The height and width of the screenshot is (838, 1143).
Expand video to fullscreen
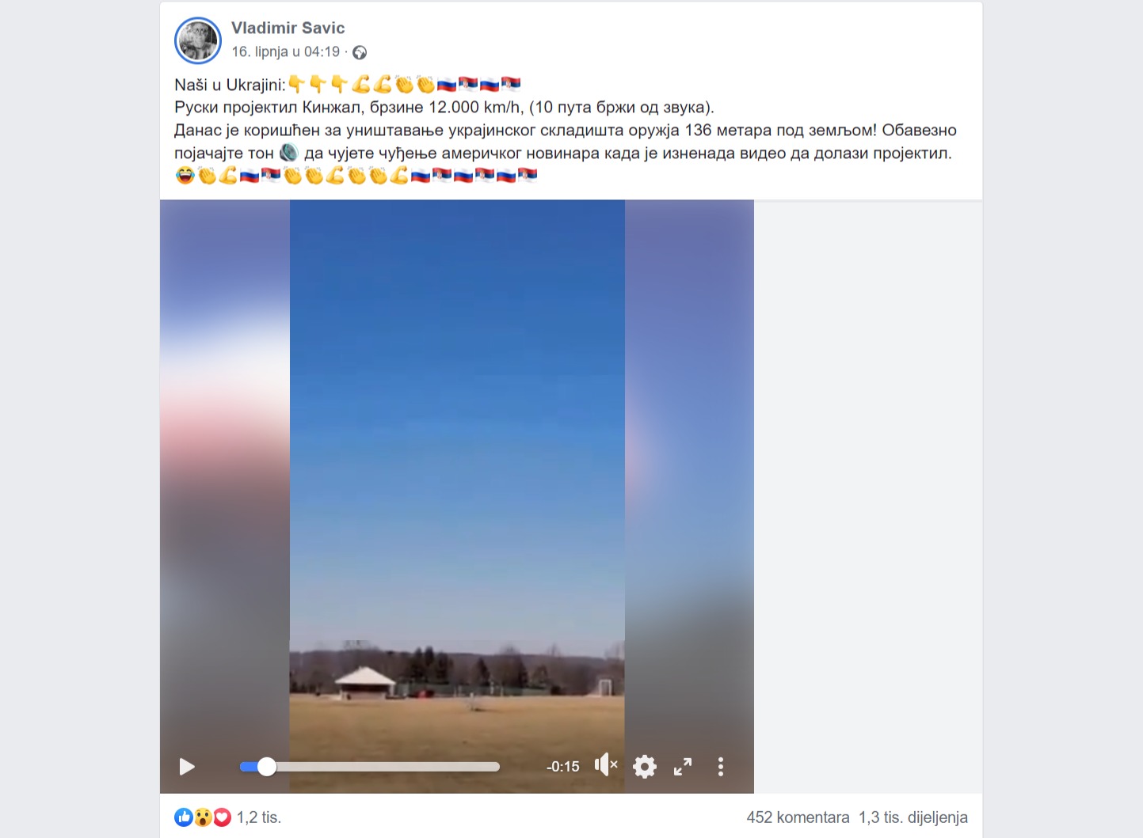tap(683, 767)
